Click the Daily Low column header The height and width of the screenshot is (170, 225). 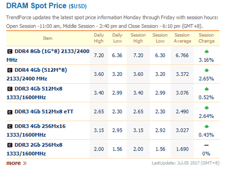click(x=117, y=38)
